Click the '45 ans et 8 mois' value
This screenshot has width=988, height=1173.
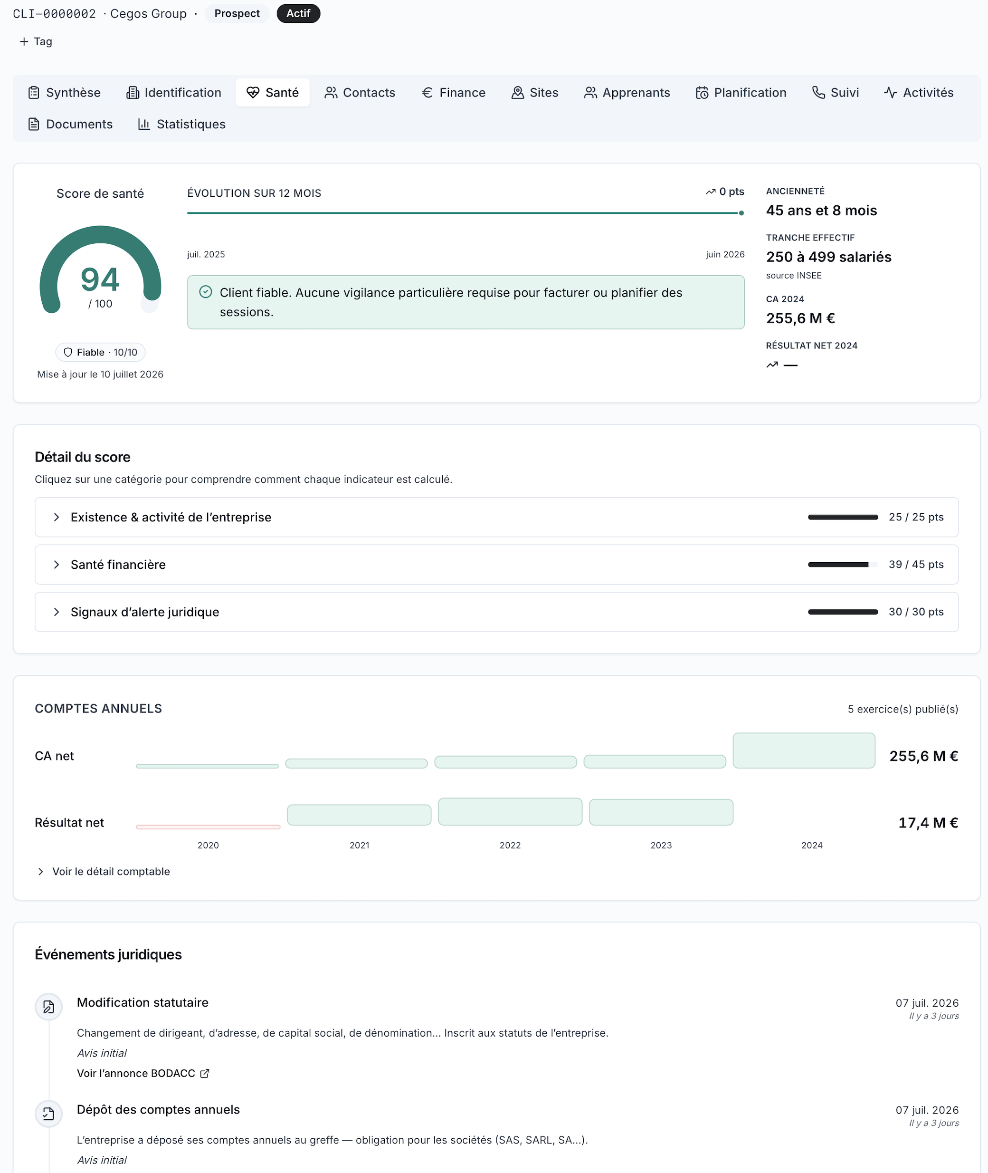click(x=821, y=211)
